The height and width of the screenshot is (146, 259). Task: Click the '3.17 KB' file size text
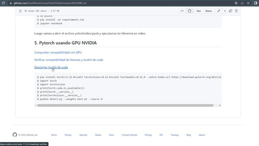pos(55,11)
